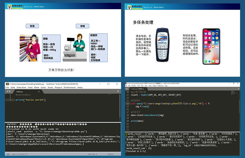Click the '#hahshdbej' comment on line 1

click(x=23, y=95)
